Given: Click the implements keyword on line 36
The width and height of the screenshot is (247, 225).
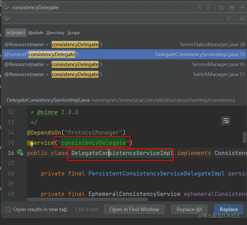Looking at the screenshot, I should tap(194, 153).
